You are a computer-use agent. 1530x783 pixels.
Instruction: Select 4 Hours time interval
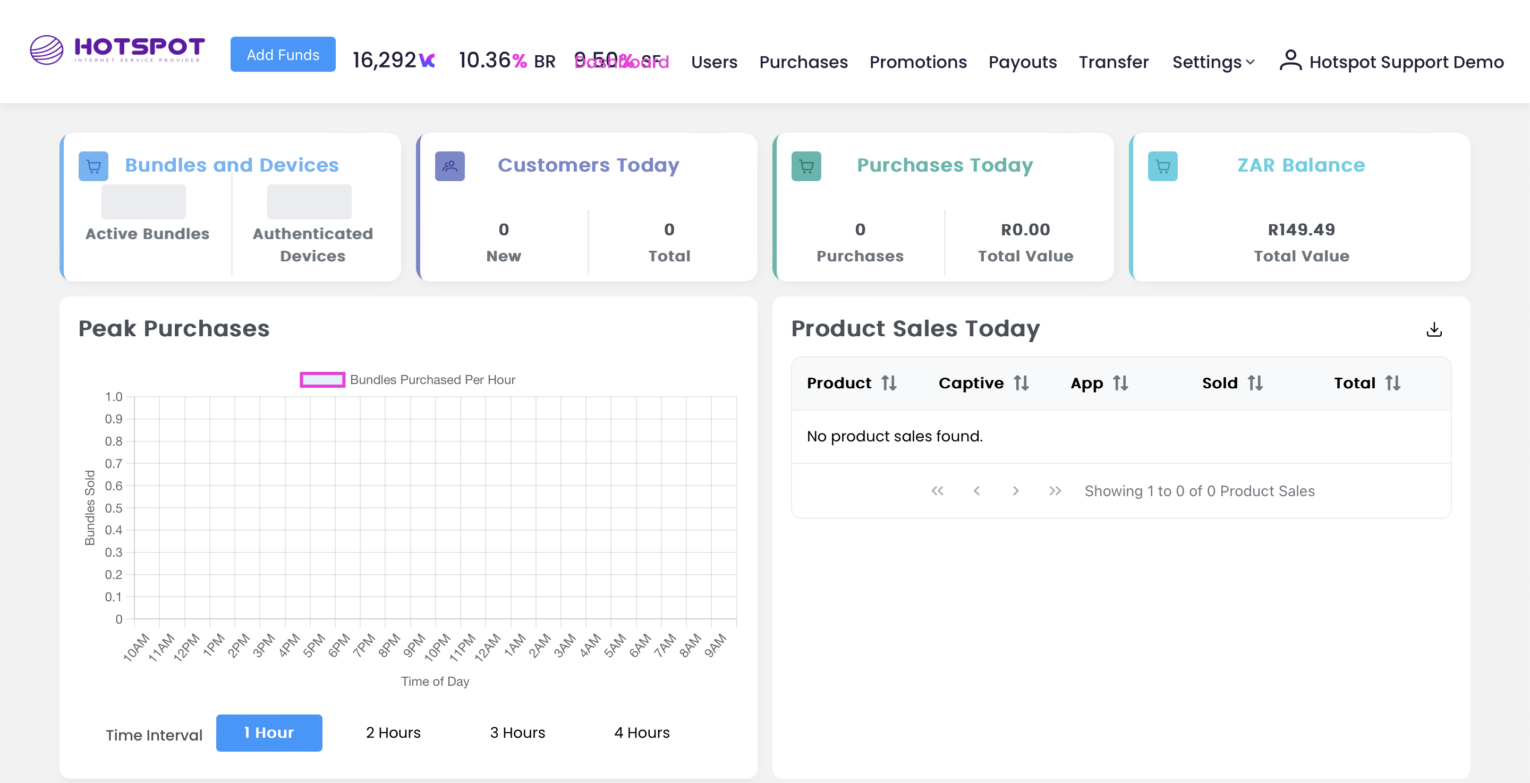[x=641, y=733]
